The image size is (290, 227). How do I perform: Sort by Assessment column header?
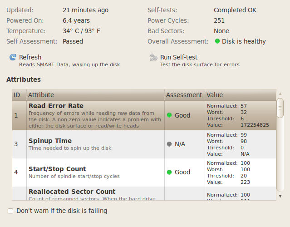(185, 95)
